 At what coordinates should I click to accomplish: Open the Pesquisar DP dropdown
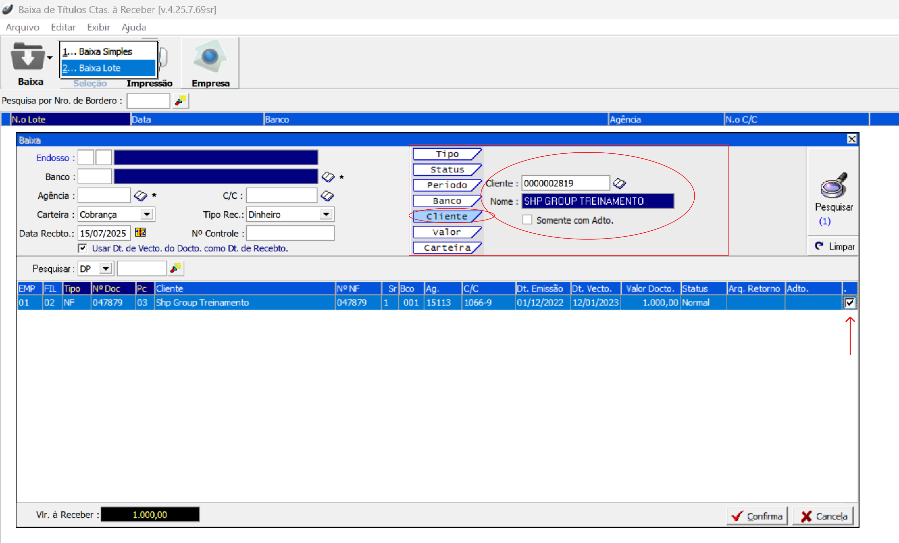click(x=106, y=269)
